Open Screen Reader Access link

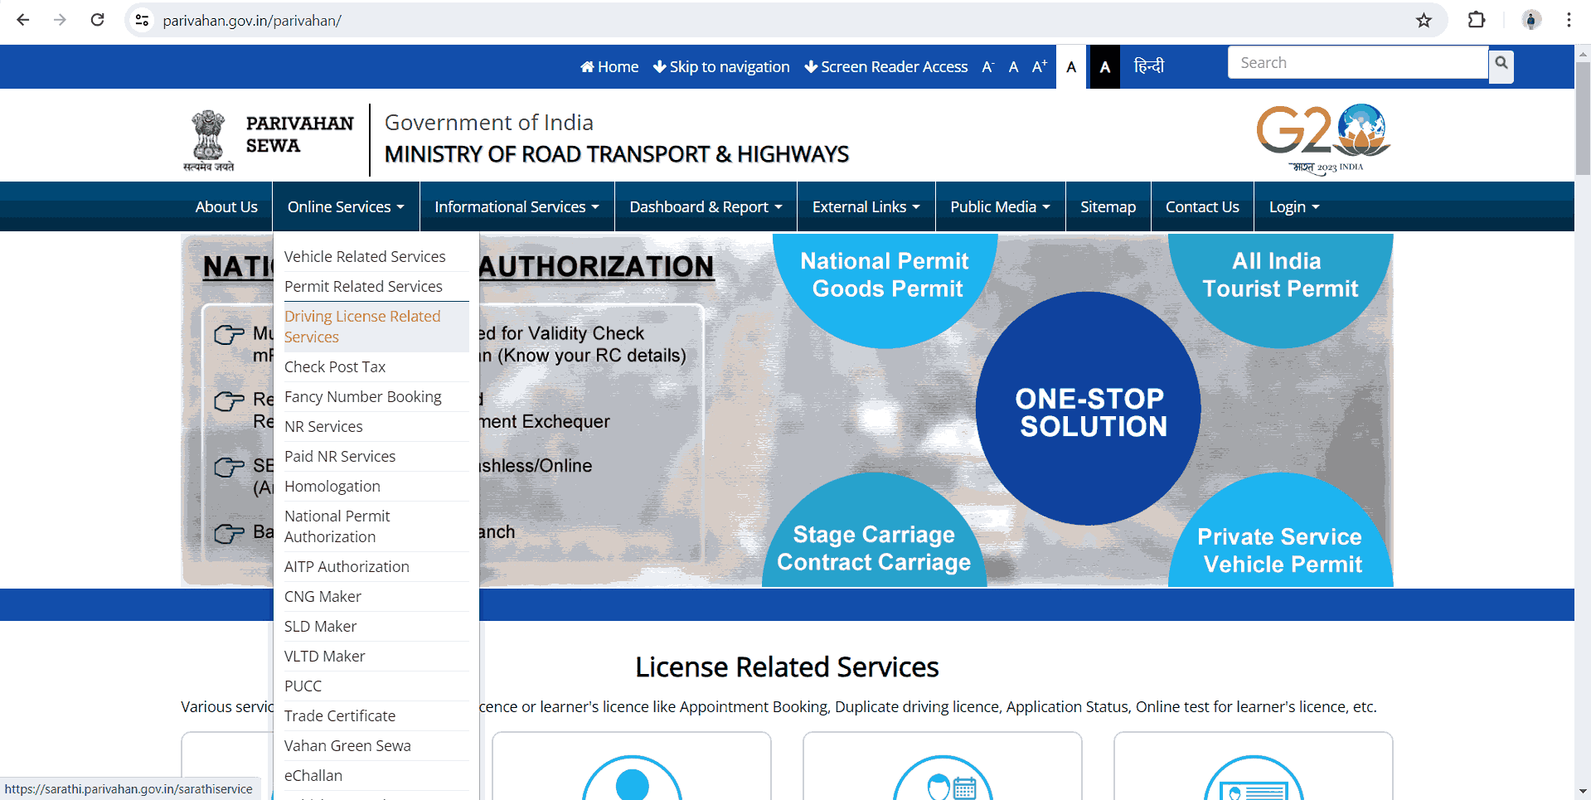886,67
